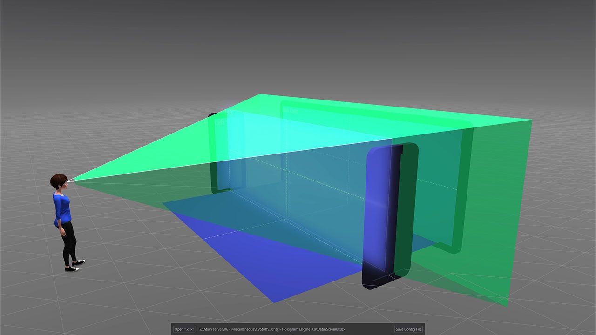Image resolution: width=596 pixels, height=335 pixels.
Task: Select the bright blue front screen panel
Action: tap(378, 209)
